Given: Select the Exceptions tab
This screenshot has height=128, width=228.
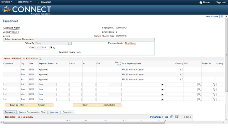Looking at the screenshot, I should 68,112.
